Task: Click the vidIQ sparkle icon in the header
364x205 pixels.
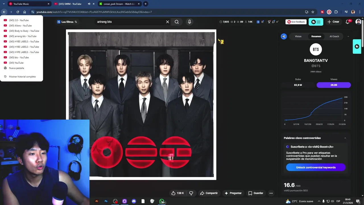Action: click(277, 22)
